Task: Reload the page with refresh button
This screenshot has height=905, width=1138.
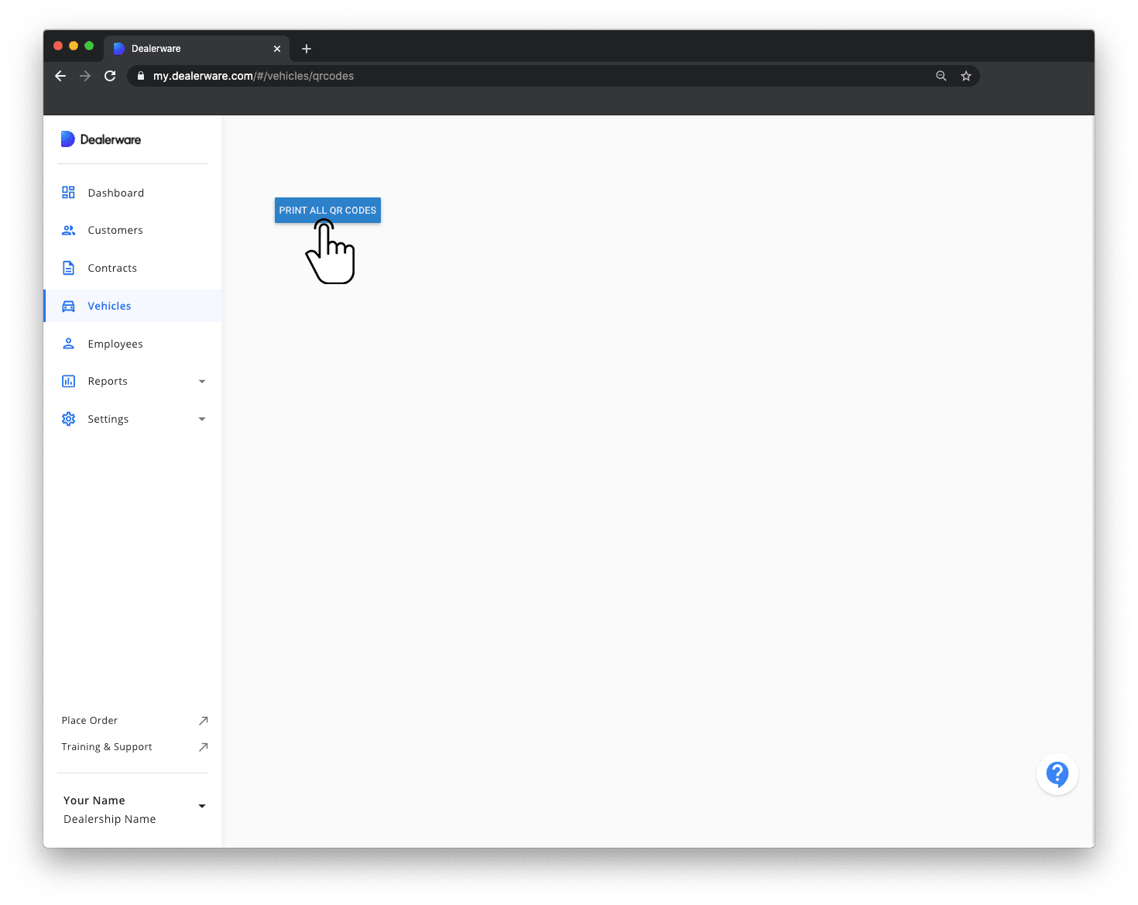Action: coord(110,76)
